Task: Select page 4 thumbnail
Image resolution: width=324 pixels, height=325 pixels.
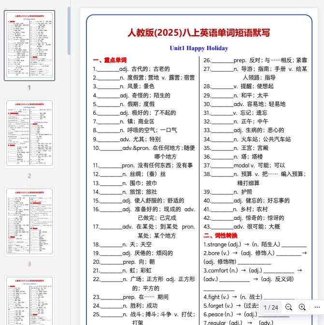Action: coord(29,300)
